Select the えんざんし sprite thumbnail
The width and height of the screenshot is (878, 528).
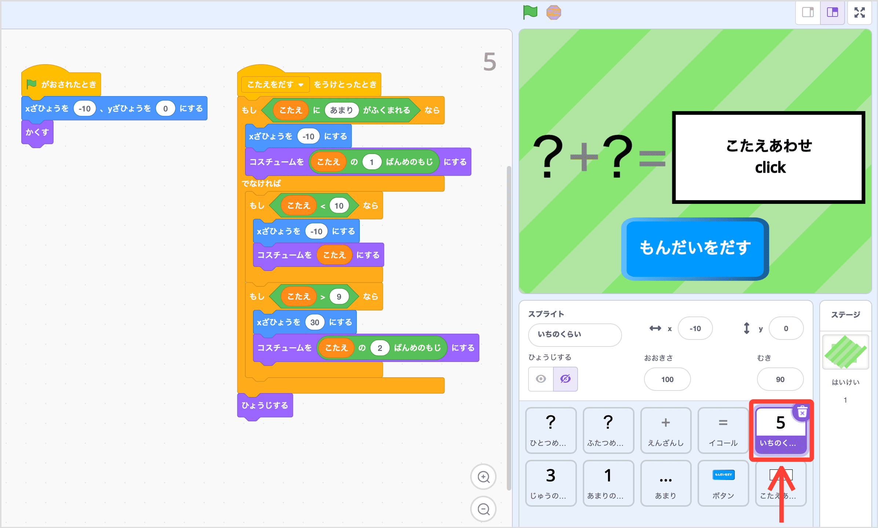click(666, 430)
